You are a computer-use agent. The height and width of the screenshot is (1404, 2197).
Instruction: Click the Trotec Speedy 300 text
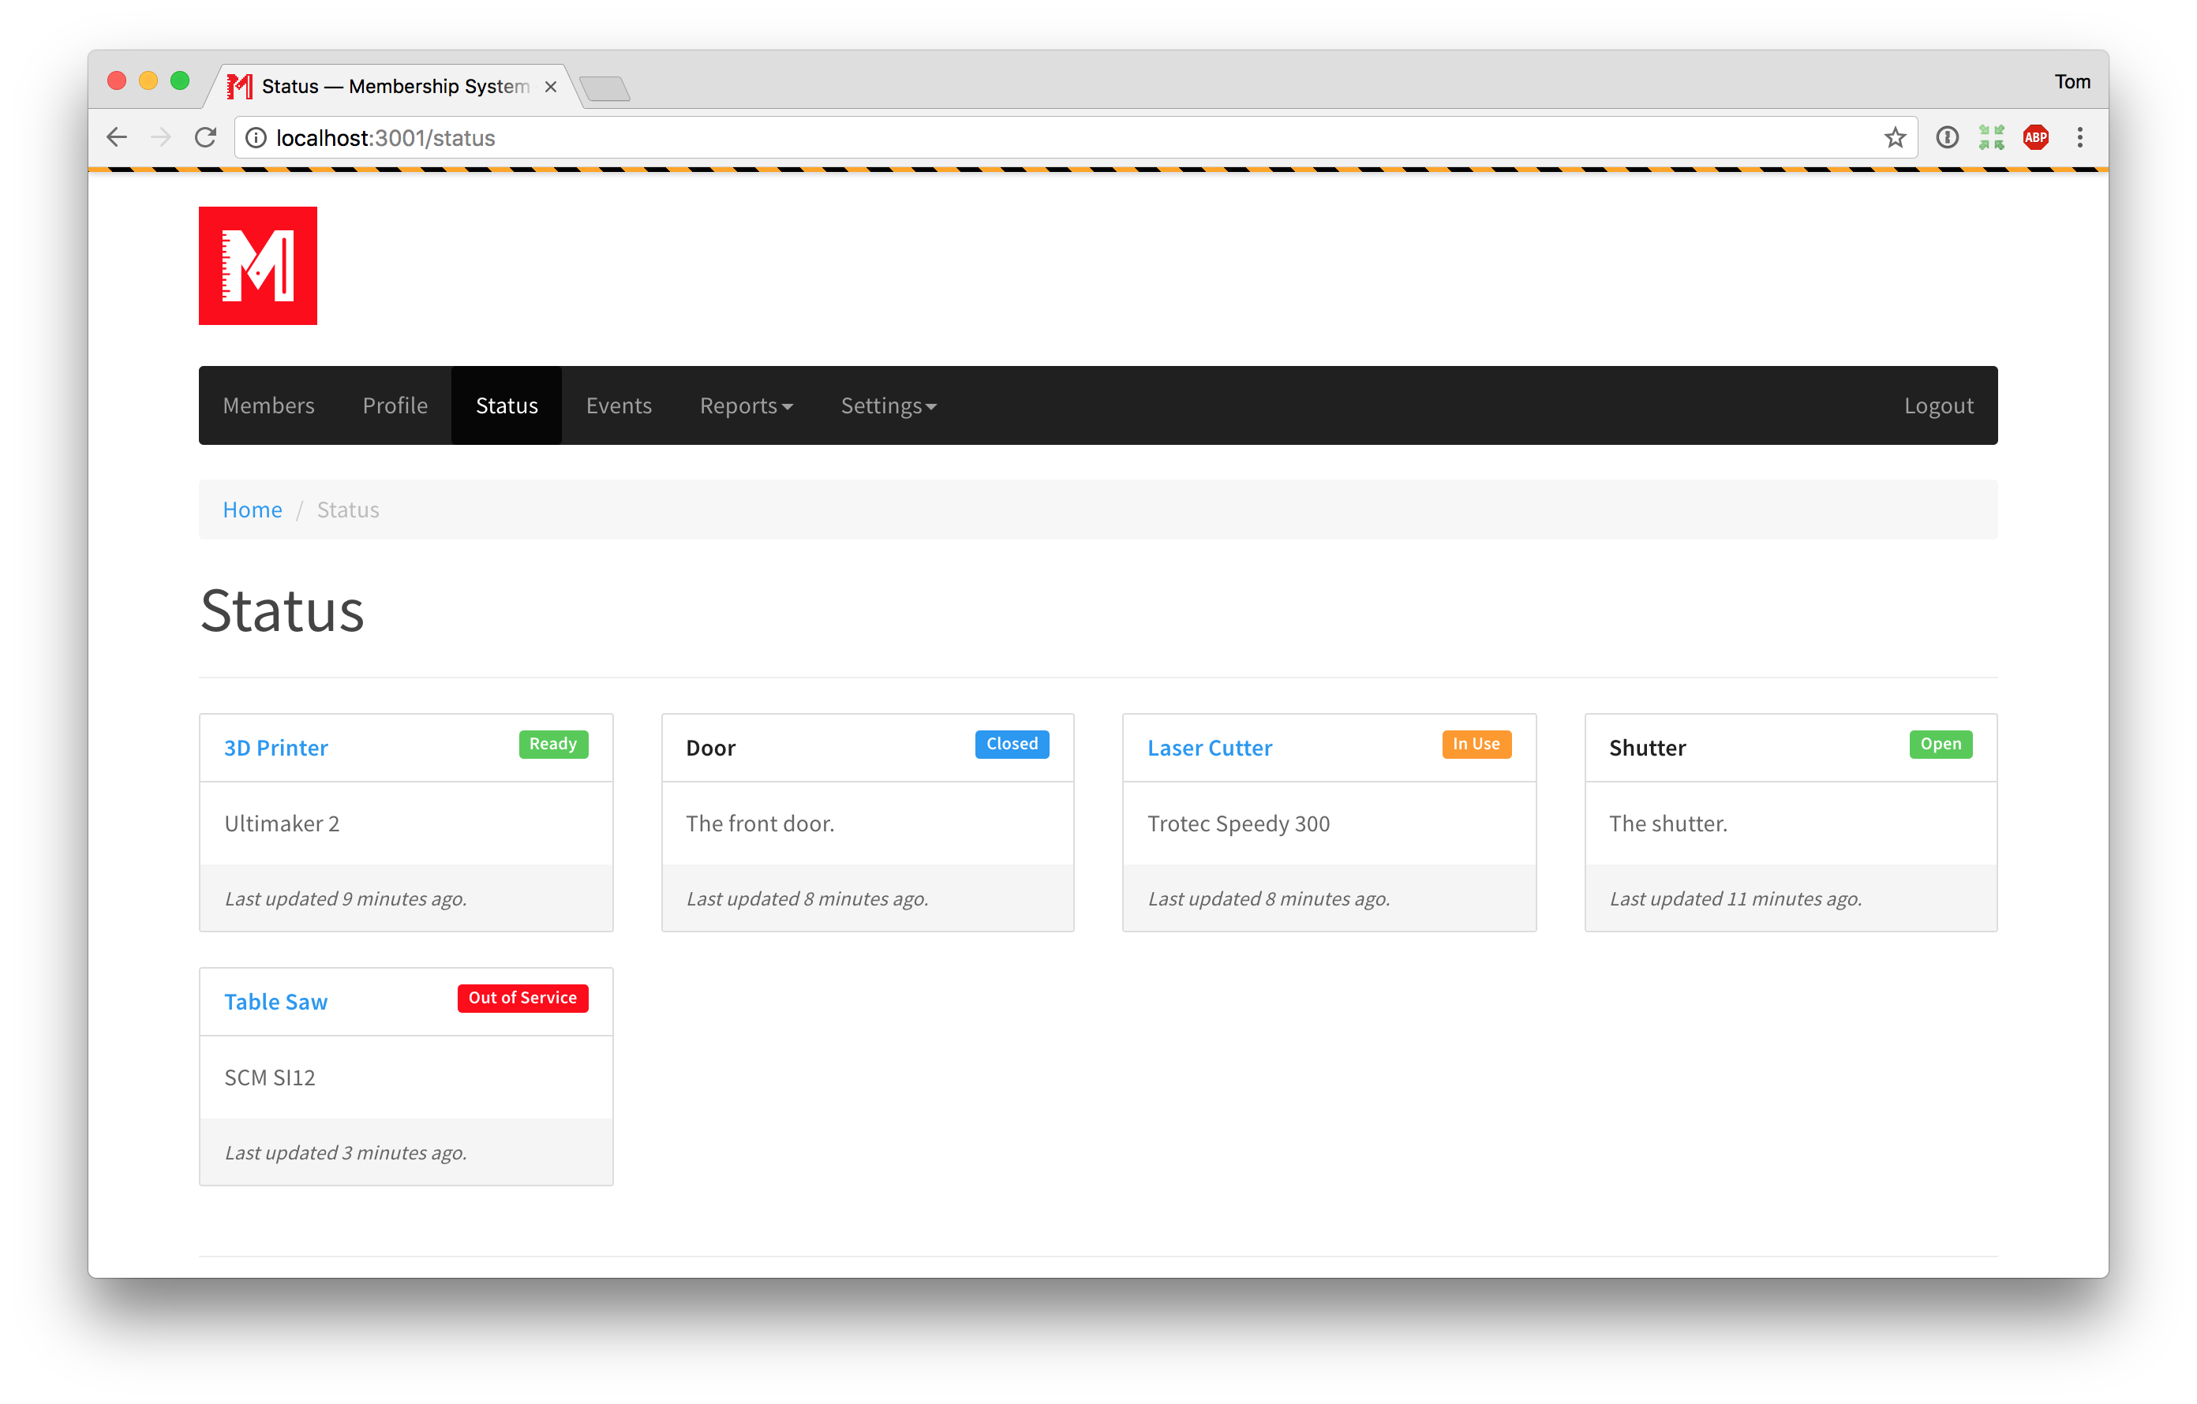tap(1238, 823)
